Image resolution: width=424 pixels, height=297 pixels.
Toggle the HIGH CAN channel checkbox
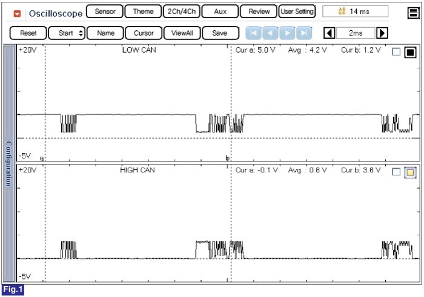[396, 172]
